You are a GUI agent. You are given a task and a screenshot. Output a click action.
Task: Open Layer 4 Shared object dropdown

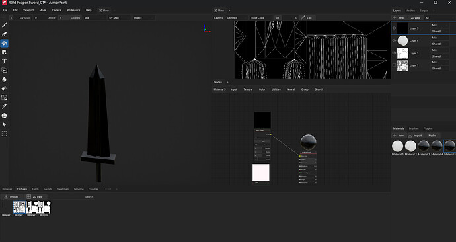pyautogui.click(x=439, y=44)
